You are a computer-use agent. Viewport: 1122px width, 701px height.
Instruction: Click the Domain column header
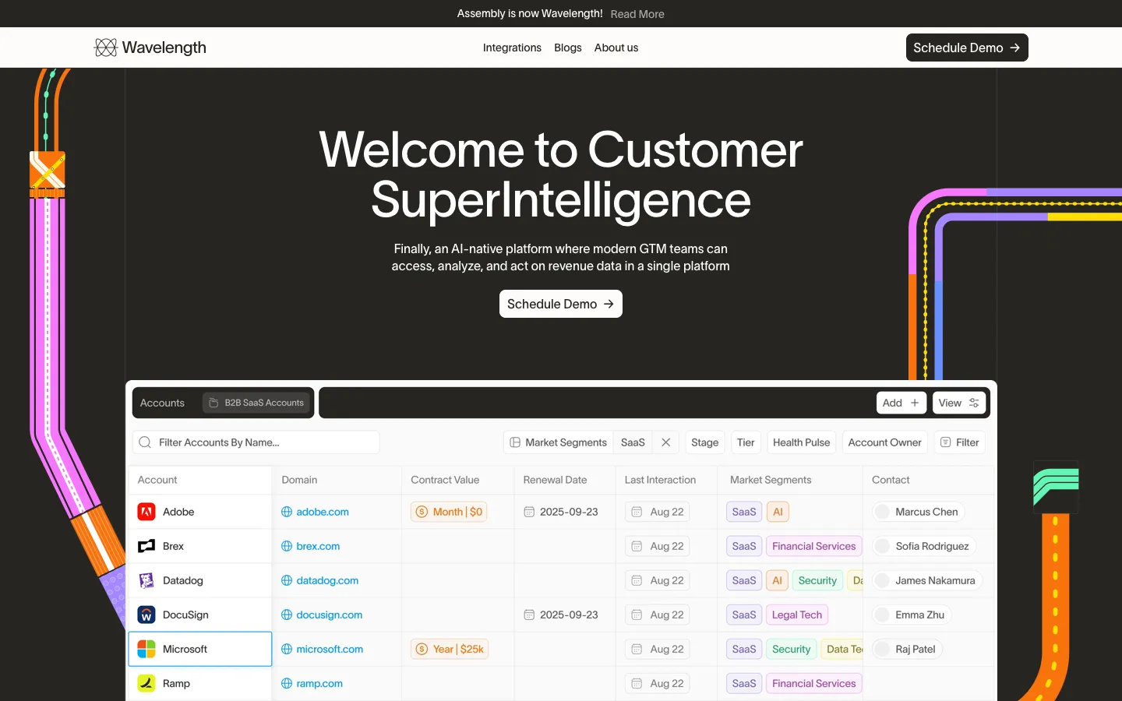pos(299,480)
